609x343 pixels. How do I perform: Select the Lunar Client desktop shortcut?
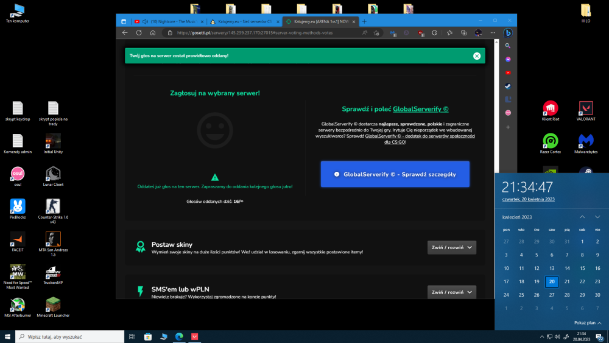[x=53, y=177]
